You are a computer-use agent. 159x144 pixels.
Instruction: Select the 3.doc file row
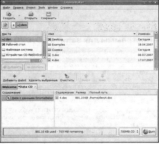pyautogui.click(x=100, y=55)
